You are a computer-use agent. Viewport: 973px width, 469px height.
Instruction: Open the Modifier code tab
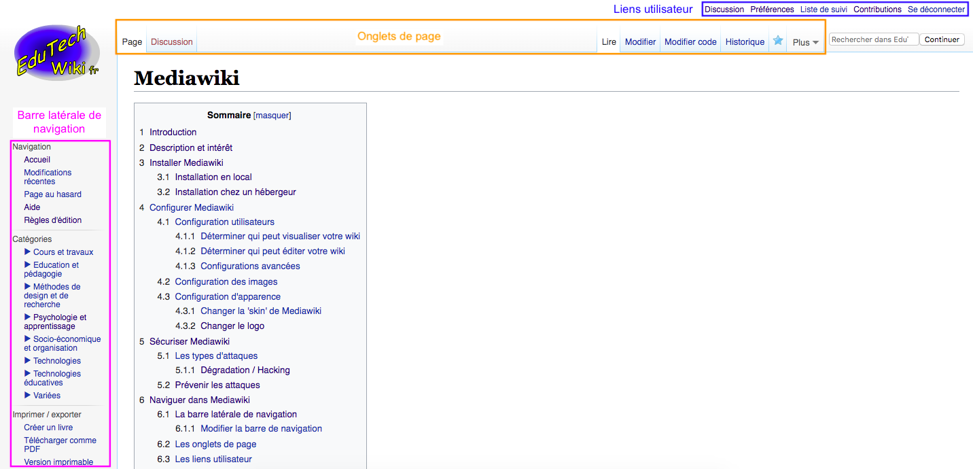690,41
